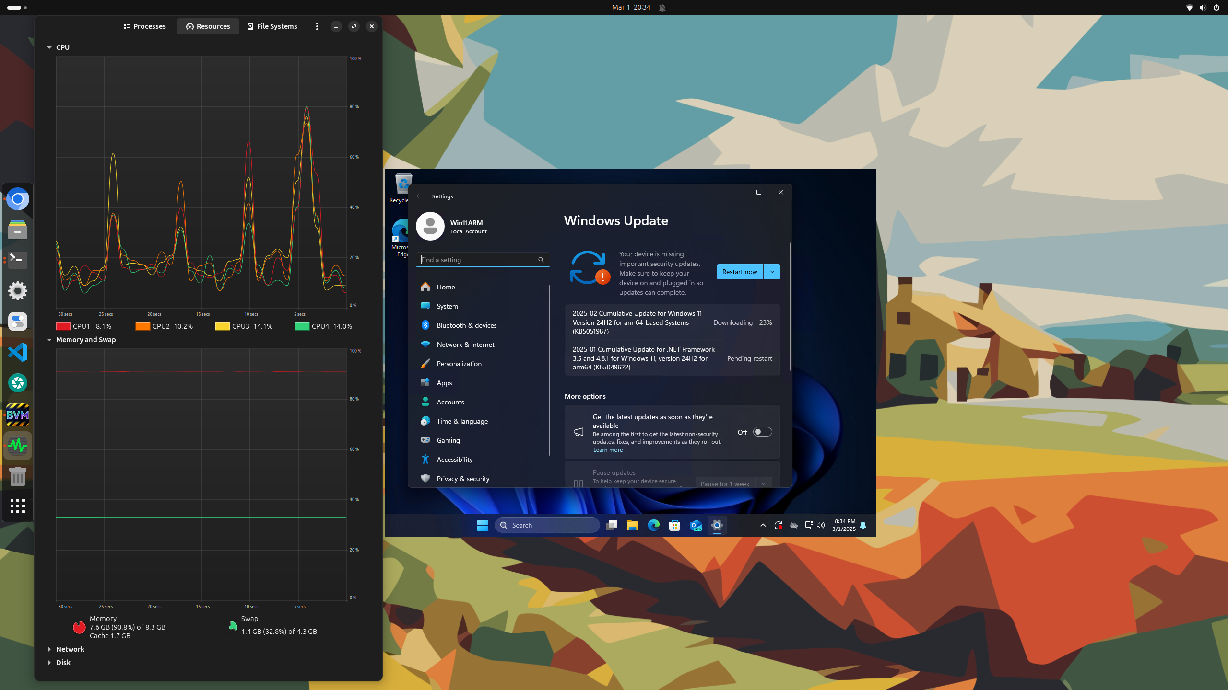Open Settings gear from the dock
Screen dimensions: 1228x690
point(18,291)
